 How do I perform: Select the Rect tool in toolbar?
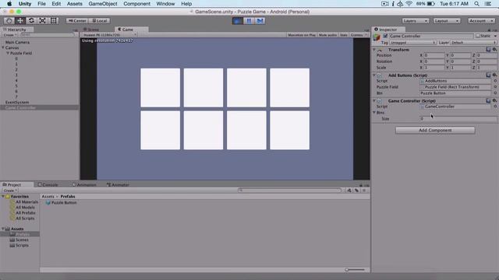point(54,21)
